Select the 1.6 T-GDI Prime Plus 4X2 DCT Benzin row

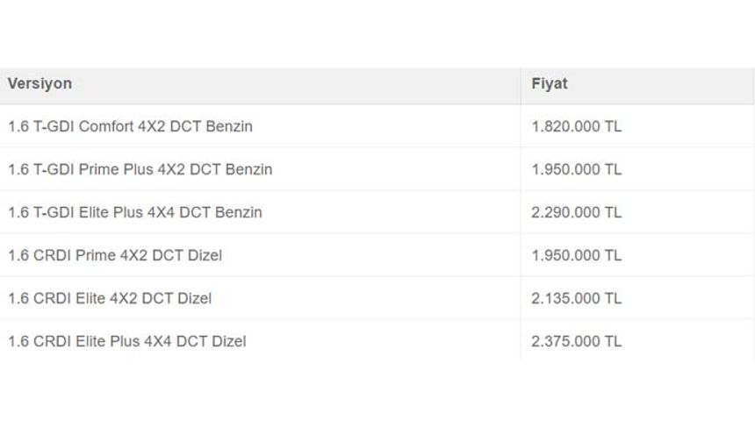[x=377, y=169]
